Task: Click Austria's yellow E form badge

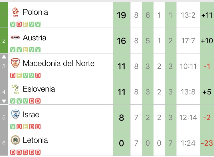Action: point(25,50)
